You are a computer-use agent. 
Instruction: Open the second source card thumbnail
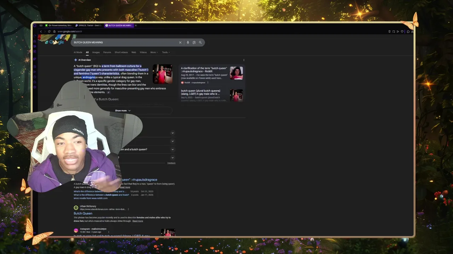click(236, 95)
